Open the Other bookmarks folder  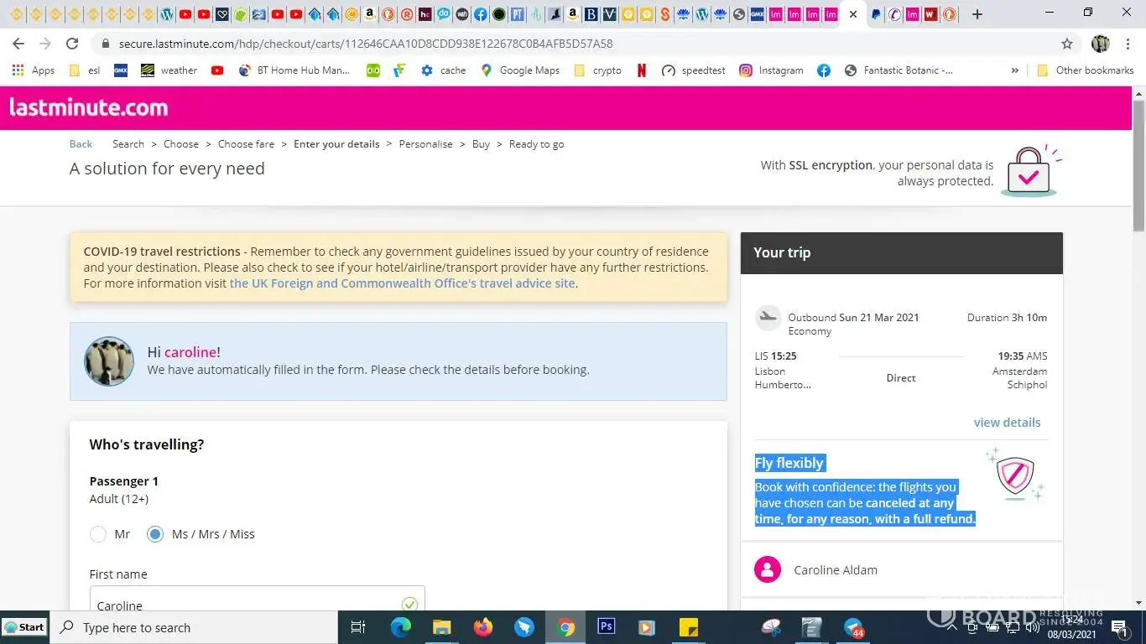point(1086,70)
